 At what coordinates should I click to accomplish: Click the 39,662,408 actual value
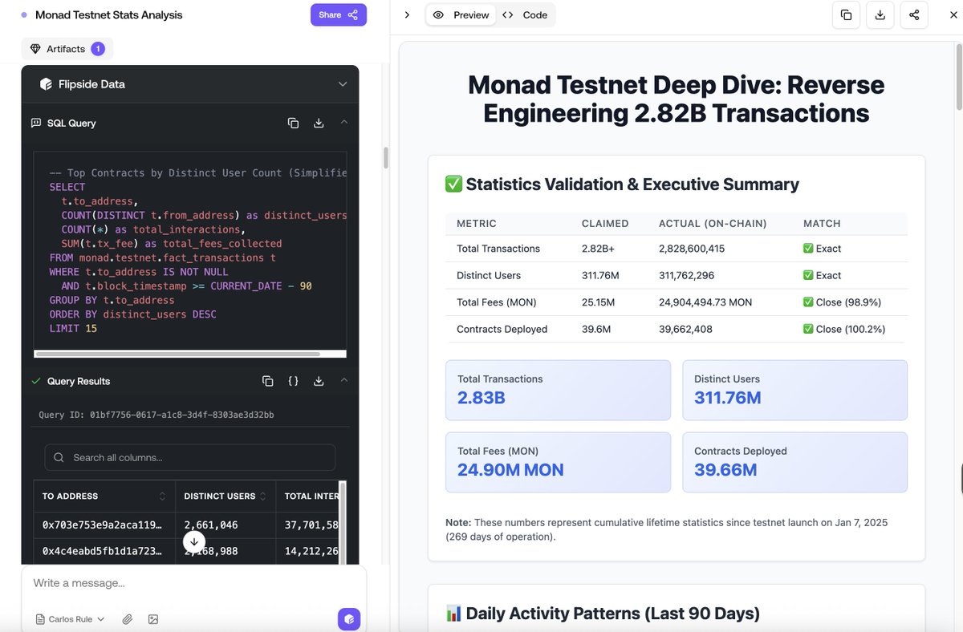(685, 329)
